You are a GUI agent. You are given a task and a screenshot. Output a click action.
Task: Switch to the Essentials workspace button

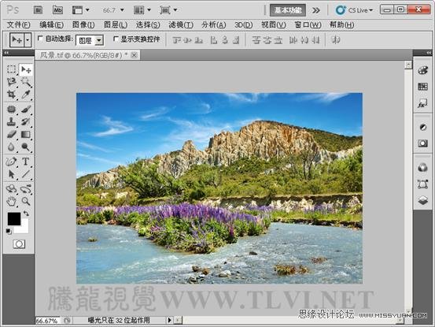[288, 10]
